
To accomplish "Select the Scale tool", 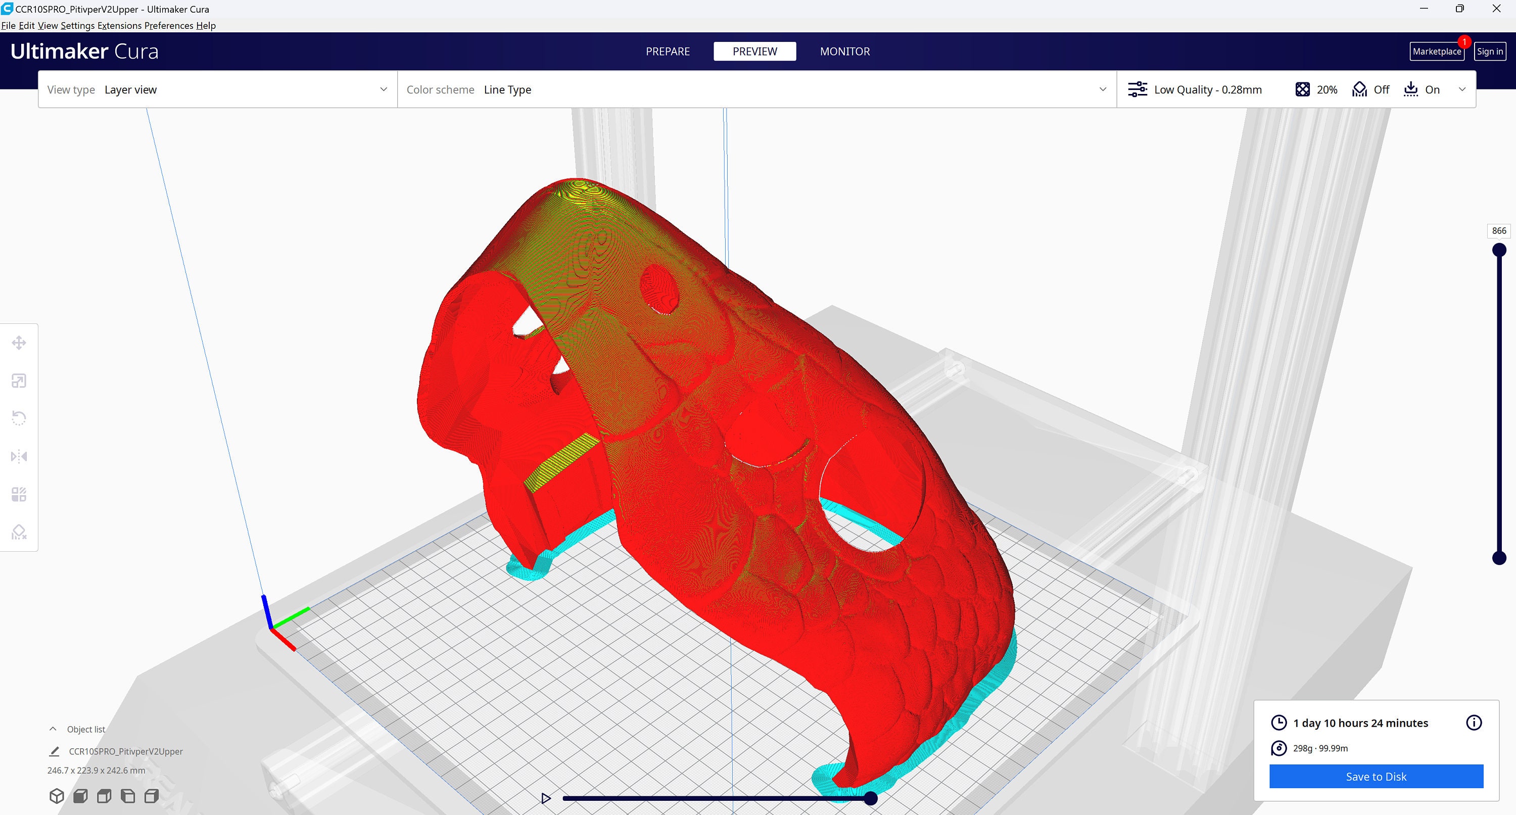I will coord(19,381).
